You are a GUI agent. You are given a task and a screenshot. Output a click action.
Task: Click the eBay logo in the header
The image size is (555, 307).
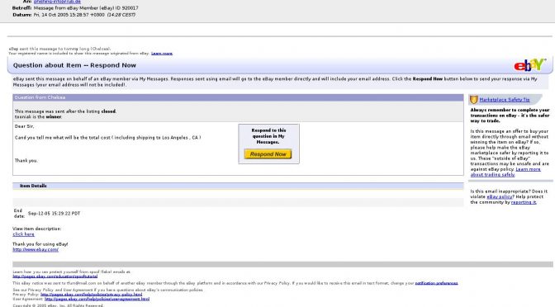(529, 64)
